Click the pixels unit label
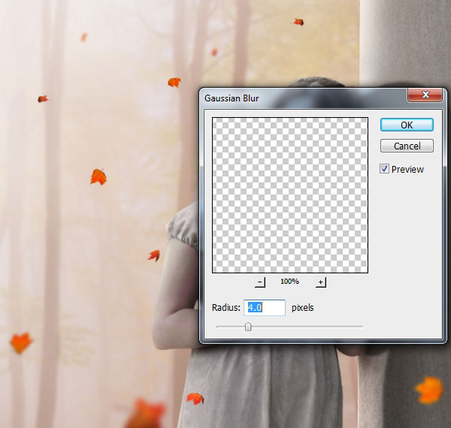The image size is (451, 428). (303, 308)
